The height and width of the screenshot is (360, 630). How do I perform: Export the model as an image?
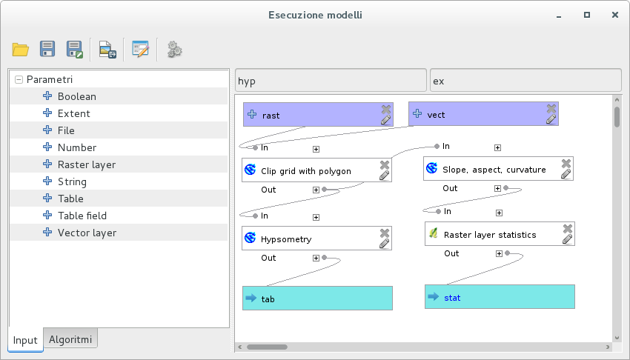click(x=108, y=50)
